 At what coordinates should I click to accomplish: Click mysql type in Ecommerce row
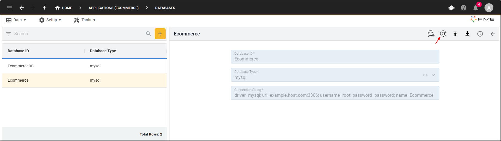95,80
